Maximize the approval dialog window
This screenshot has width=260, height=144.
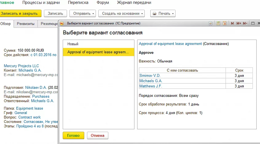tap(253, 23)
